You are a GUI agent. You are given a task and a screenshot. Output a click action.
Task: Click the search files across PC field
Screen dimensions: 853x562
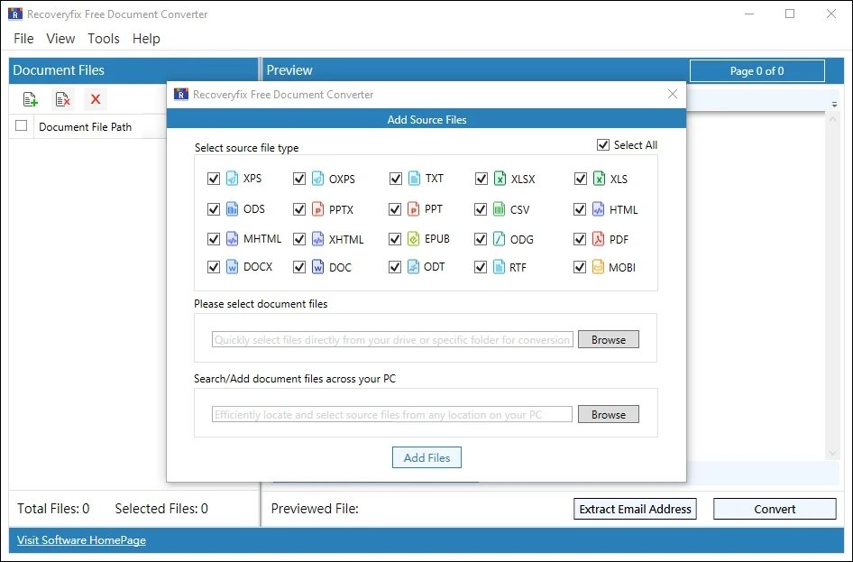(391, 414)
